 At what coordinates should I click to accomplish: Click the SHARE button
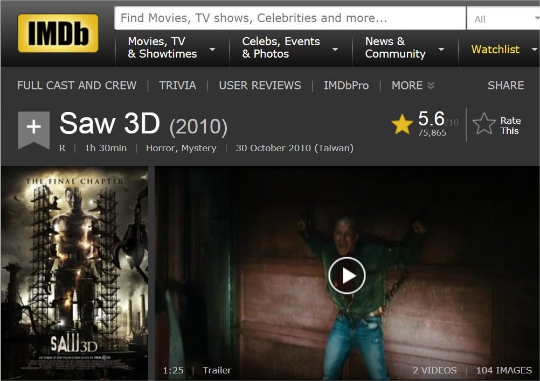[x=506, y=86]
